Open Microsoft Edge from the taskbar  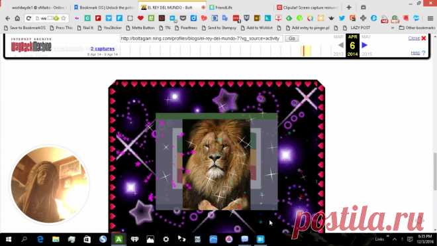40,239
